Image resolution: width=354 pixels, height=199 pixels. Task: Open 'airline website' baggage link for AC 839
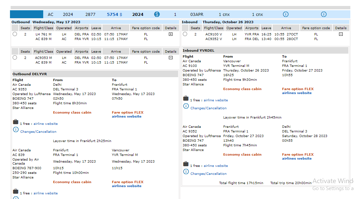tap(46, 193)
